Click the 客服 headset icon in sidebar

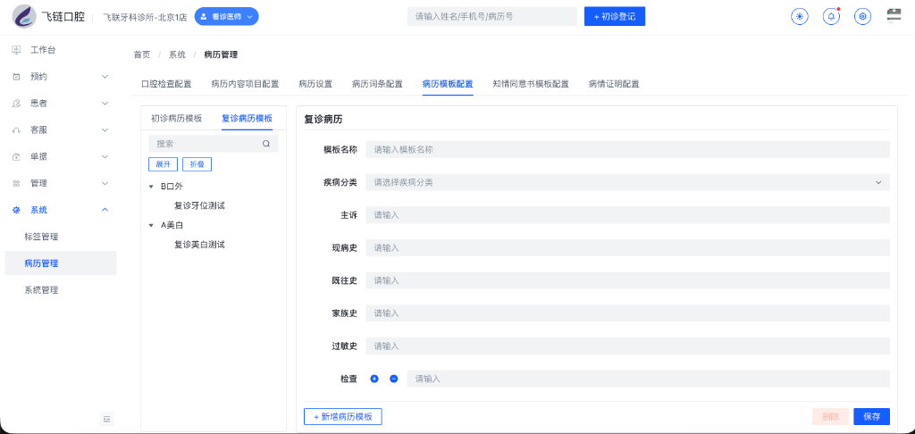tap(16, 130)
